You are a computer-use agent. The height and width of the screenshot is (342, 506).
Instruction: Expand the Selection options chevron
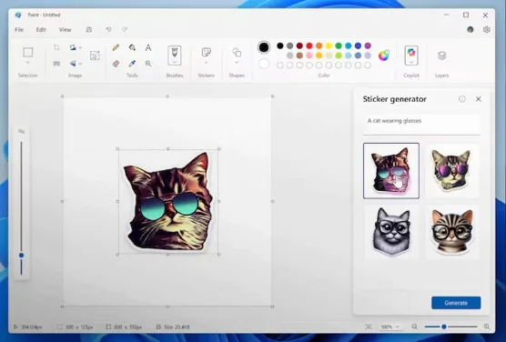pos(28,62)
